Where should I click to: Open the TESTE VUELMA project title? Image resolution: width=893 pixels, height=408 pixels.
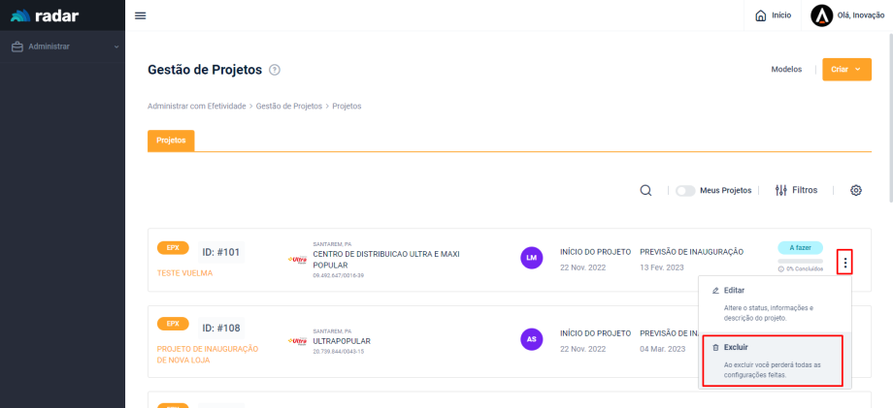coord(184,273)
